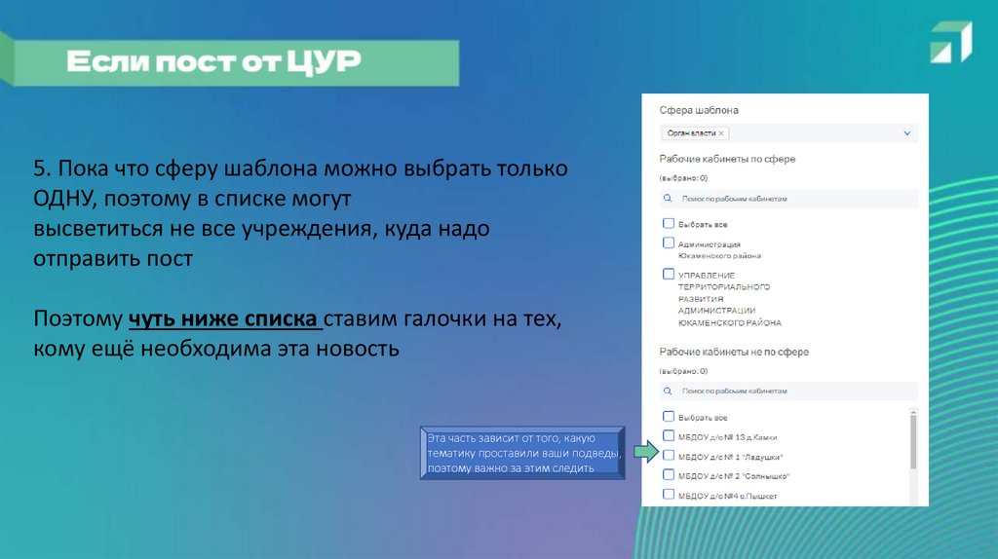Tick the Администрация Юкаменского района checkbox
This screenshot has width=998, height=559.
tap(669, 242)
